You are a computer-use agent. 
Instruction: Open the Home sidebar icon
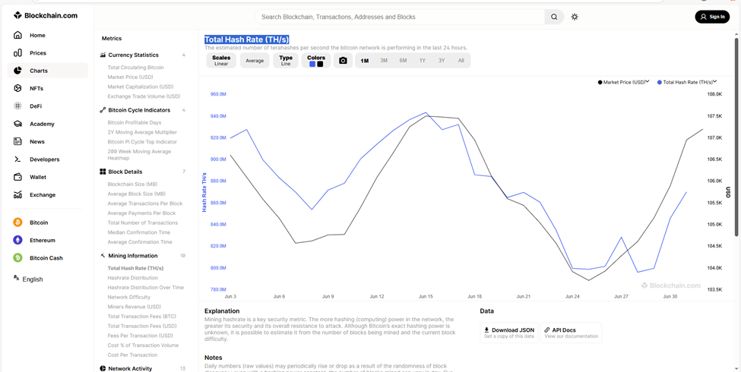tap(17, 35)
